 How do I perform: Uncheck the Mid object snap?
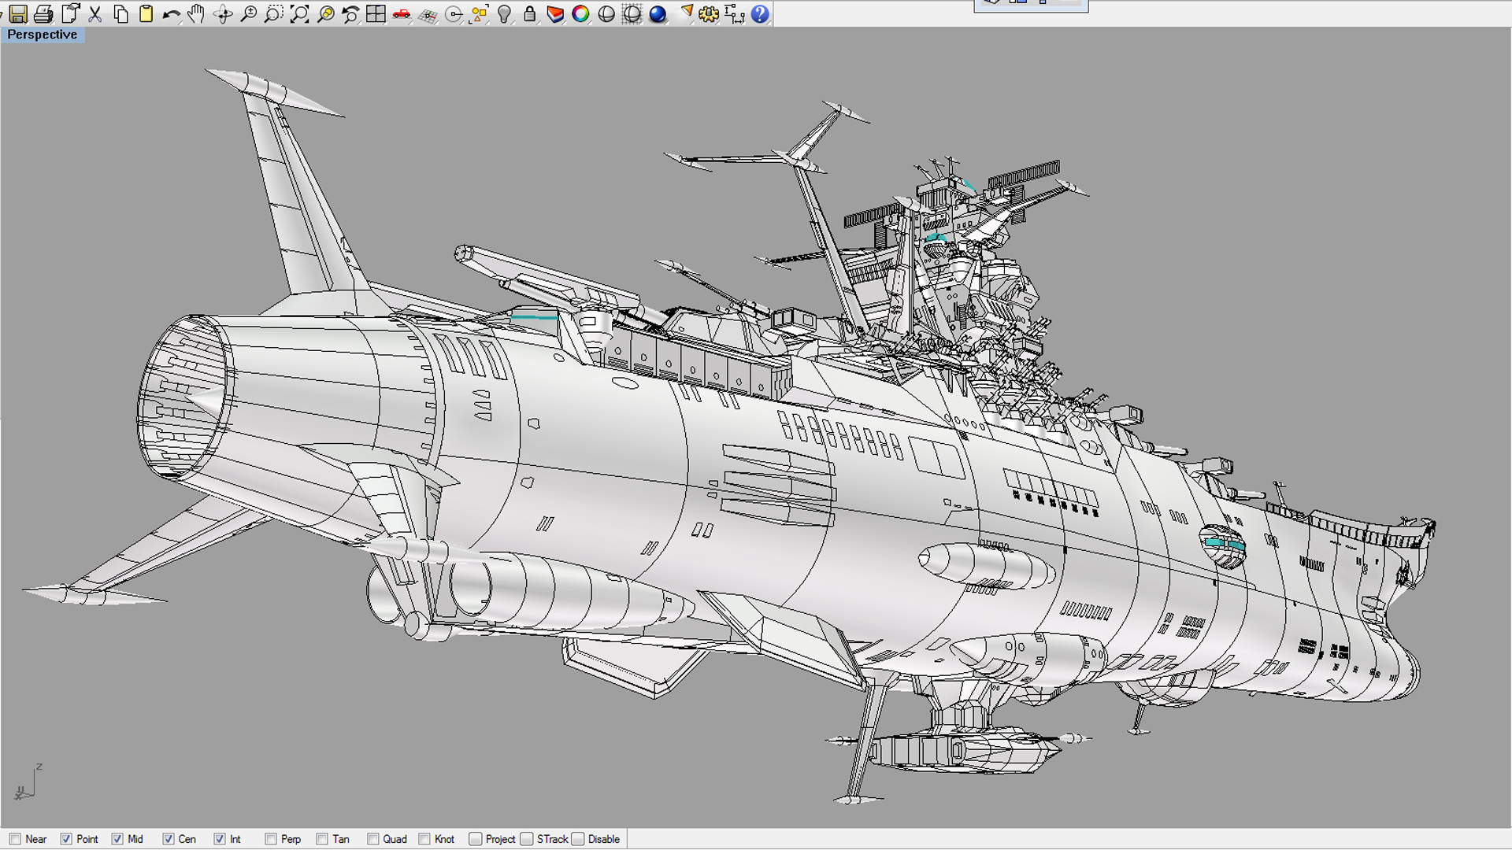pyautogui.click(x=117, y=839)
